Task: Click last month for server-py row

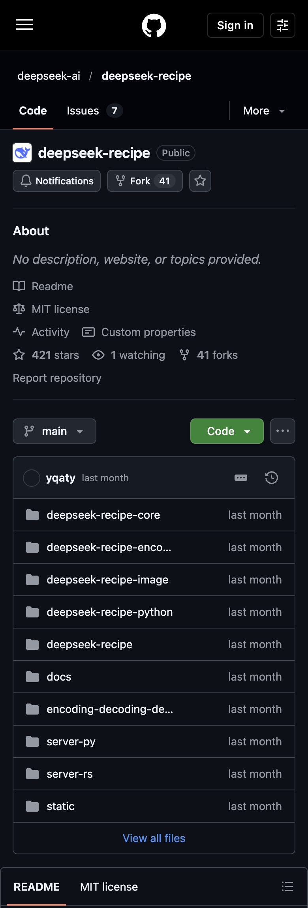Action: click(255, 741)
